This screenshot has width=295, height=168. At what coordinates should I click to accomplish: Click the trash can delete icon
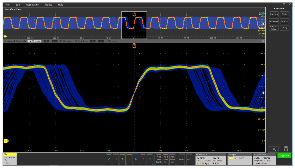[286, 149]
